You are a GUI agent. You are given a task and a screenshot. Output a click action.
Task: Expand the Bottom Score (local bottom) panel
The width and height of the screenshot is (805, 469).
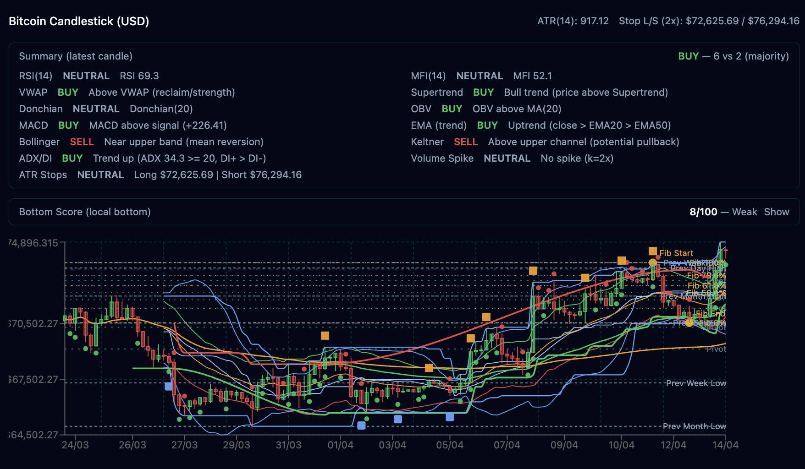[x=85, y=212]
